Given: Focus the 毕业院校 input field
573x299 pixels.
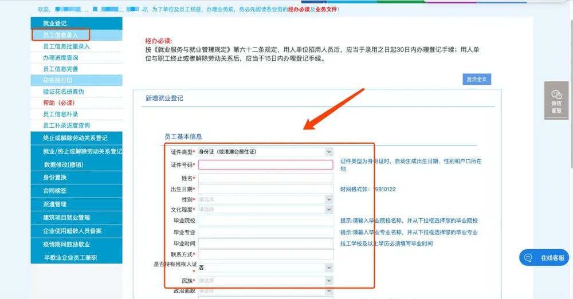Looking at the screenshot, I should click(x=266, y=221).
